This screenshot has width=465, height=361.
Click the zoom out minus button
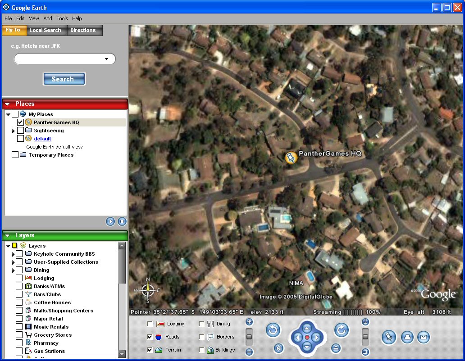(249, 352)
